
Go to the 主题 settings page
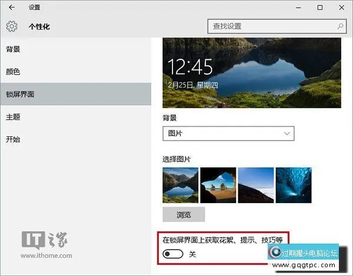(x=14, y=117)
